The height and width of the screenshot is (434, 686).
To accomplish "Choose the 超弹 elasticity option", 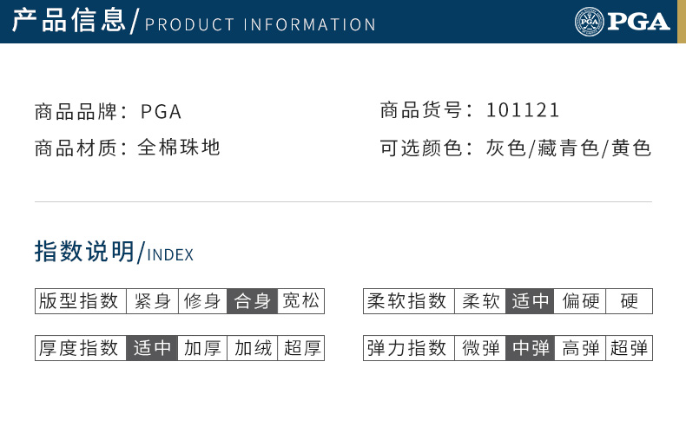I will click(x=630, y=348).
